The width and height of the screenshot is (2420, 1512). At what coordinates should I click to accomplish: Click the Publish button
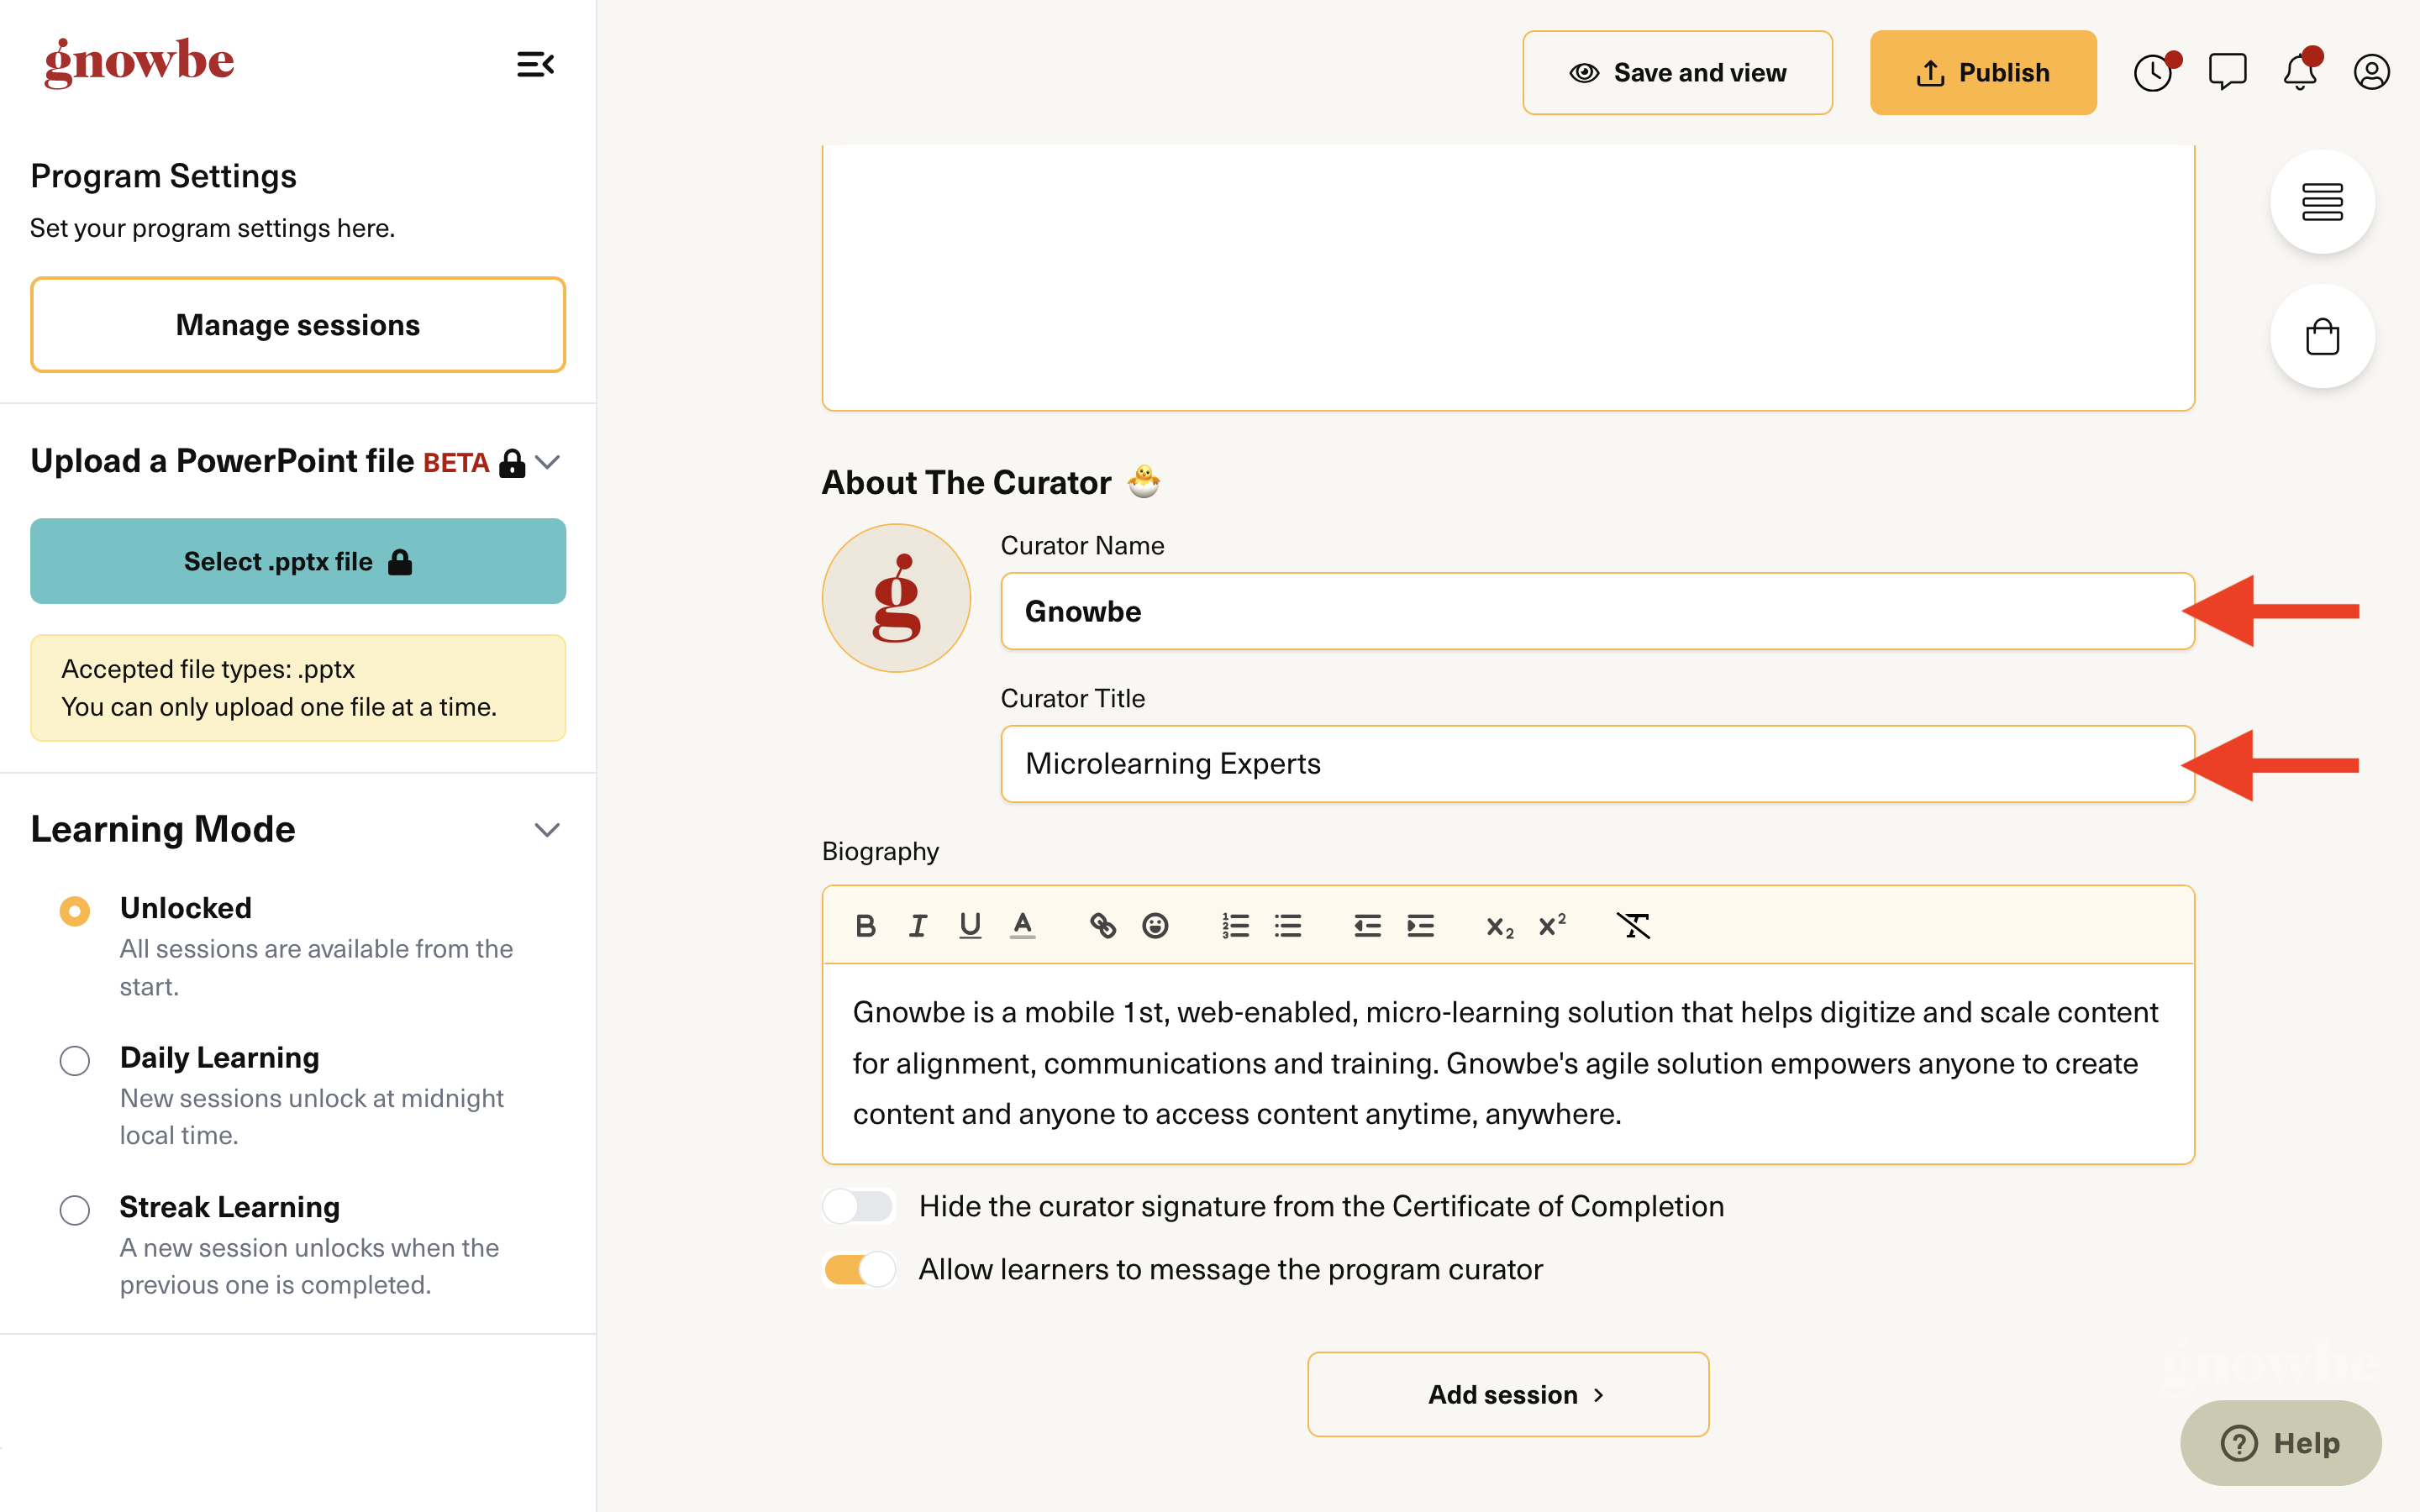click(1983, 73)
